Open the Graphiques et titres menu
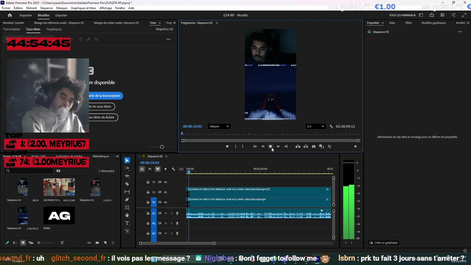This screenshot has height=265, width=471. [83, 8]
